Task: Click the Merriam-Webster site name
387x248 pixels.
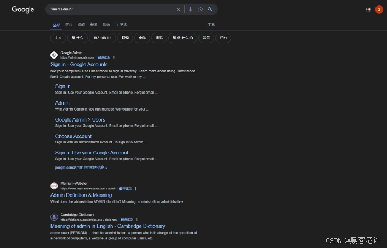Action: click(x=74, y=183)
